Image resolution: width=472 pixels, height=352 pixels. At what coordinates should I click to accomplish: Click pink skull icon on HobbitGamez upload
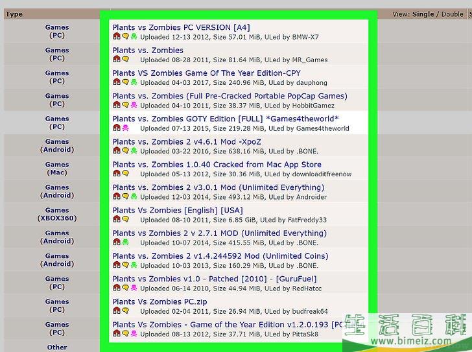click(x=134, y=105)
